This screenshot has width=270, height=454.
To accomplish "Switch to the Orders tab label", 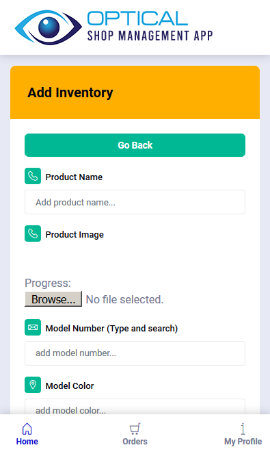I will click(135, 442).
